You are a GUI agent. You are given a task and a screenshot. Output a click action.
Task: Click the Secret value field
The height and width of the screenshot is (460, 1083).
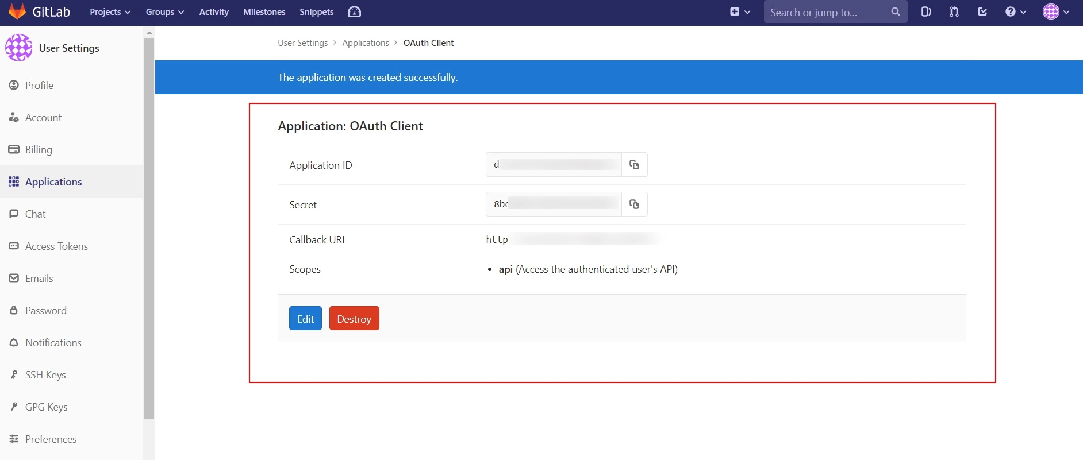554,204
